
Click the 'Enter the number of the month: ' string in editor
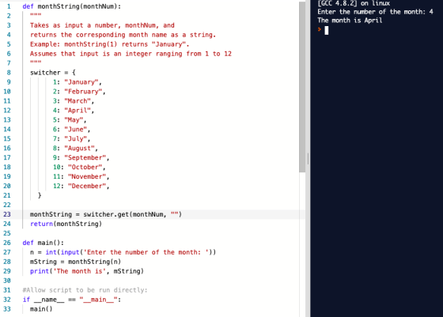tap(147, 252)
